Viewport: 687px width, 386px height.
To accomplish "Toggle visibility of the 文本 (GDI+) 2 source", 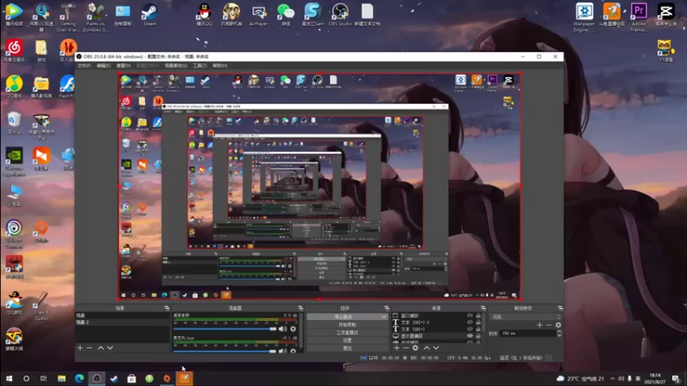I will click(x=470, y=323).
